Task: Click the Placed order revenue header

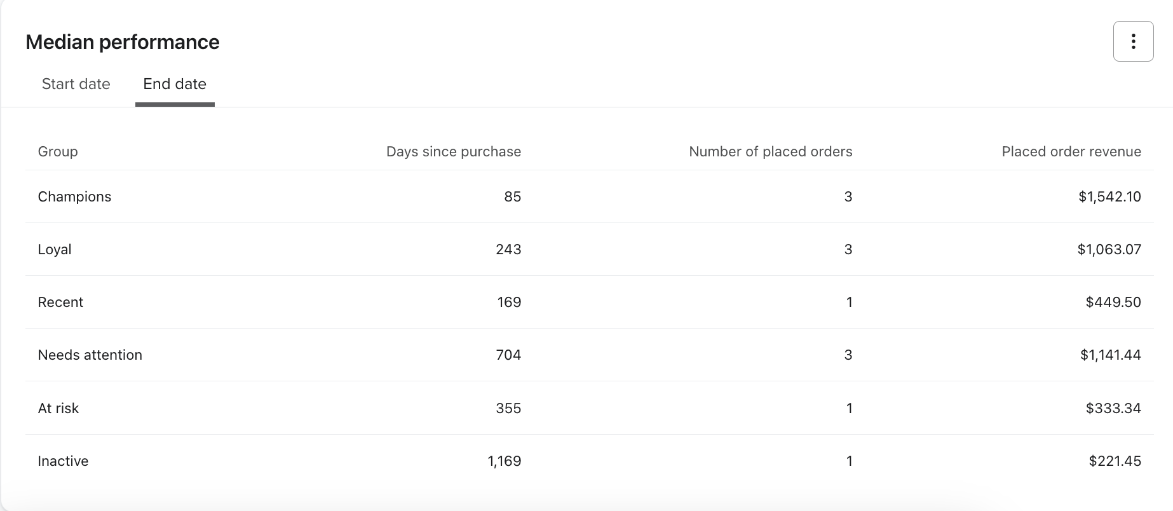Action: tap(1071, 151)
